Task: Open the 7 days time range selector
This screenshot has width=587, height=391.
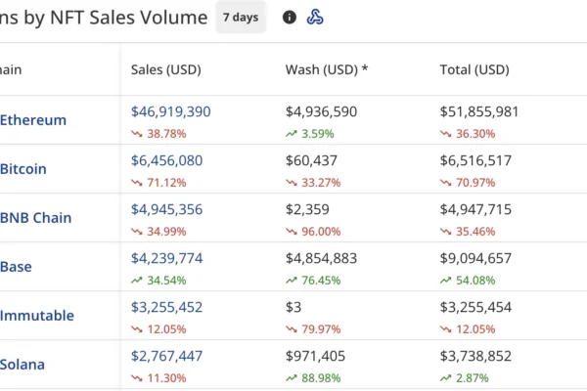Action: click(241, 17)
